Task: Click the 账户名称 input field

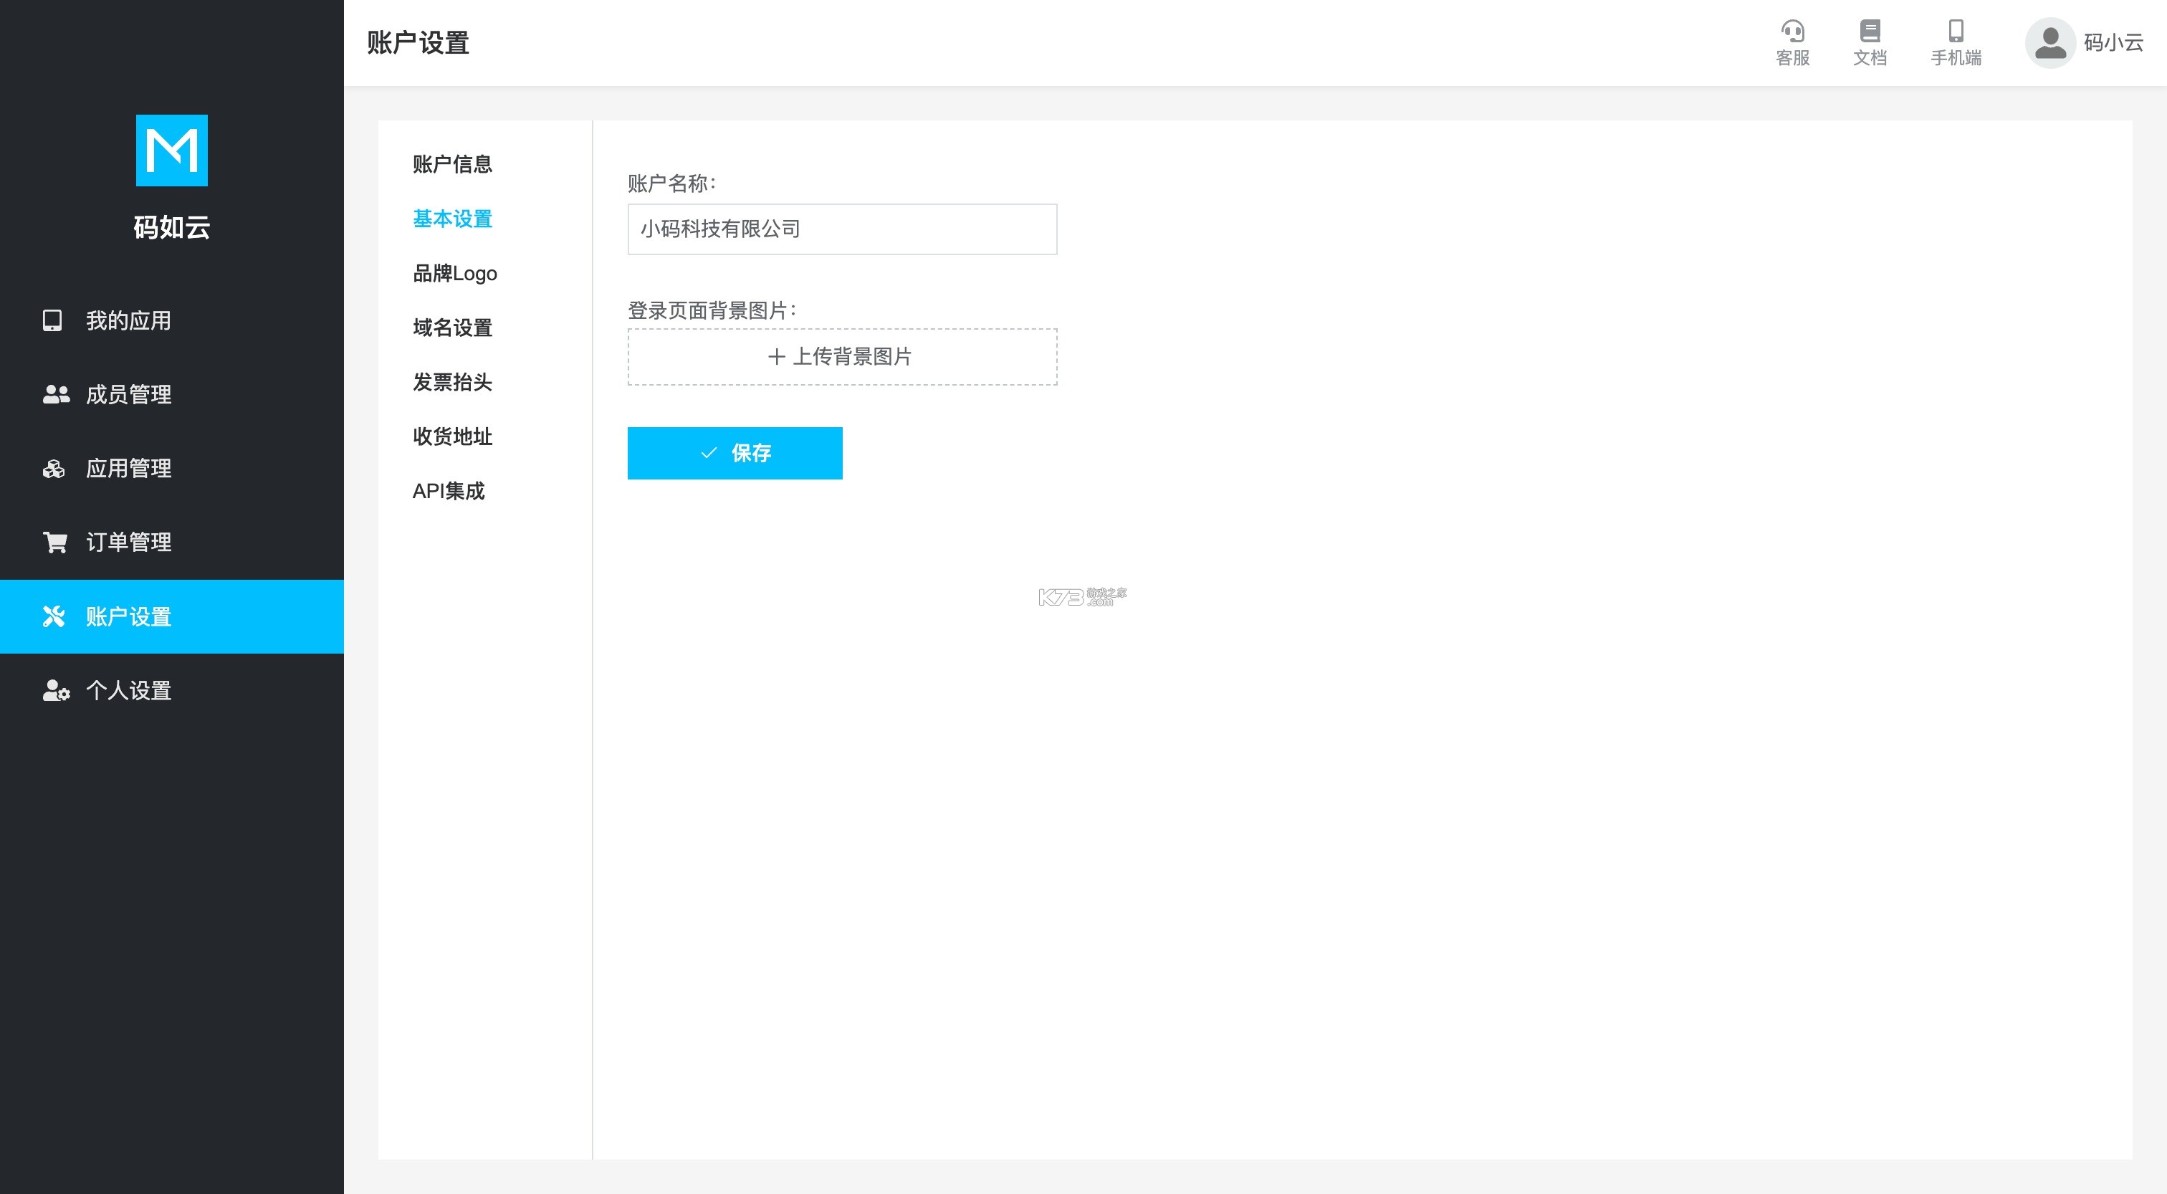Action: coord(842,229)
